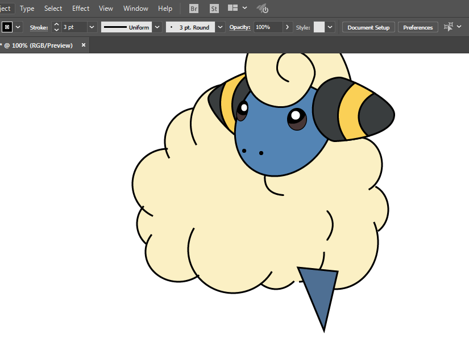Screen dimensions: 469x355
Task: Click the graphic Style swatch
Action: tap(319, 27)
